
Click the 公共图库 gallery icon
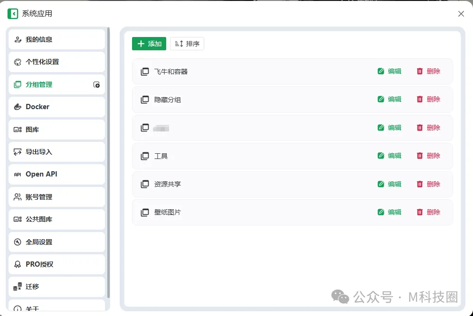pos(18,219)
